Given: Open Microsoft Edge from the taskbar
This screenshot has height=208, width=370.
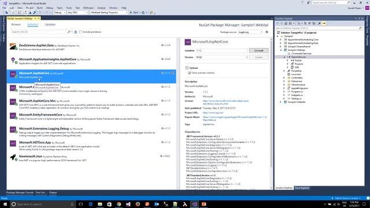Looking at the screenshot, I should coord(91,204).
